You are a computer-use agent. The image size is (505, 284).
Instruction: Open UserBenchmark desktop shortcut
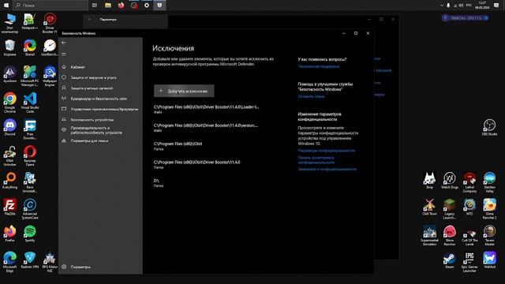(50, 48)
